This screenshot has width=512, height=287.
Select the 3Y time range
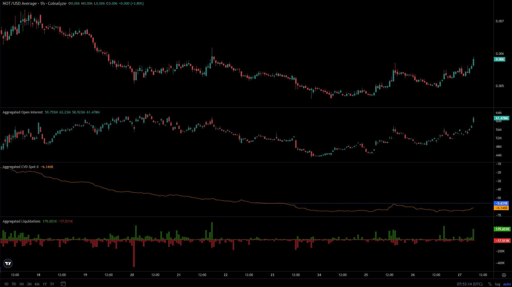[x=52, y=284]
